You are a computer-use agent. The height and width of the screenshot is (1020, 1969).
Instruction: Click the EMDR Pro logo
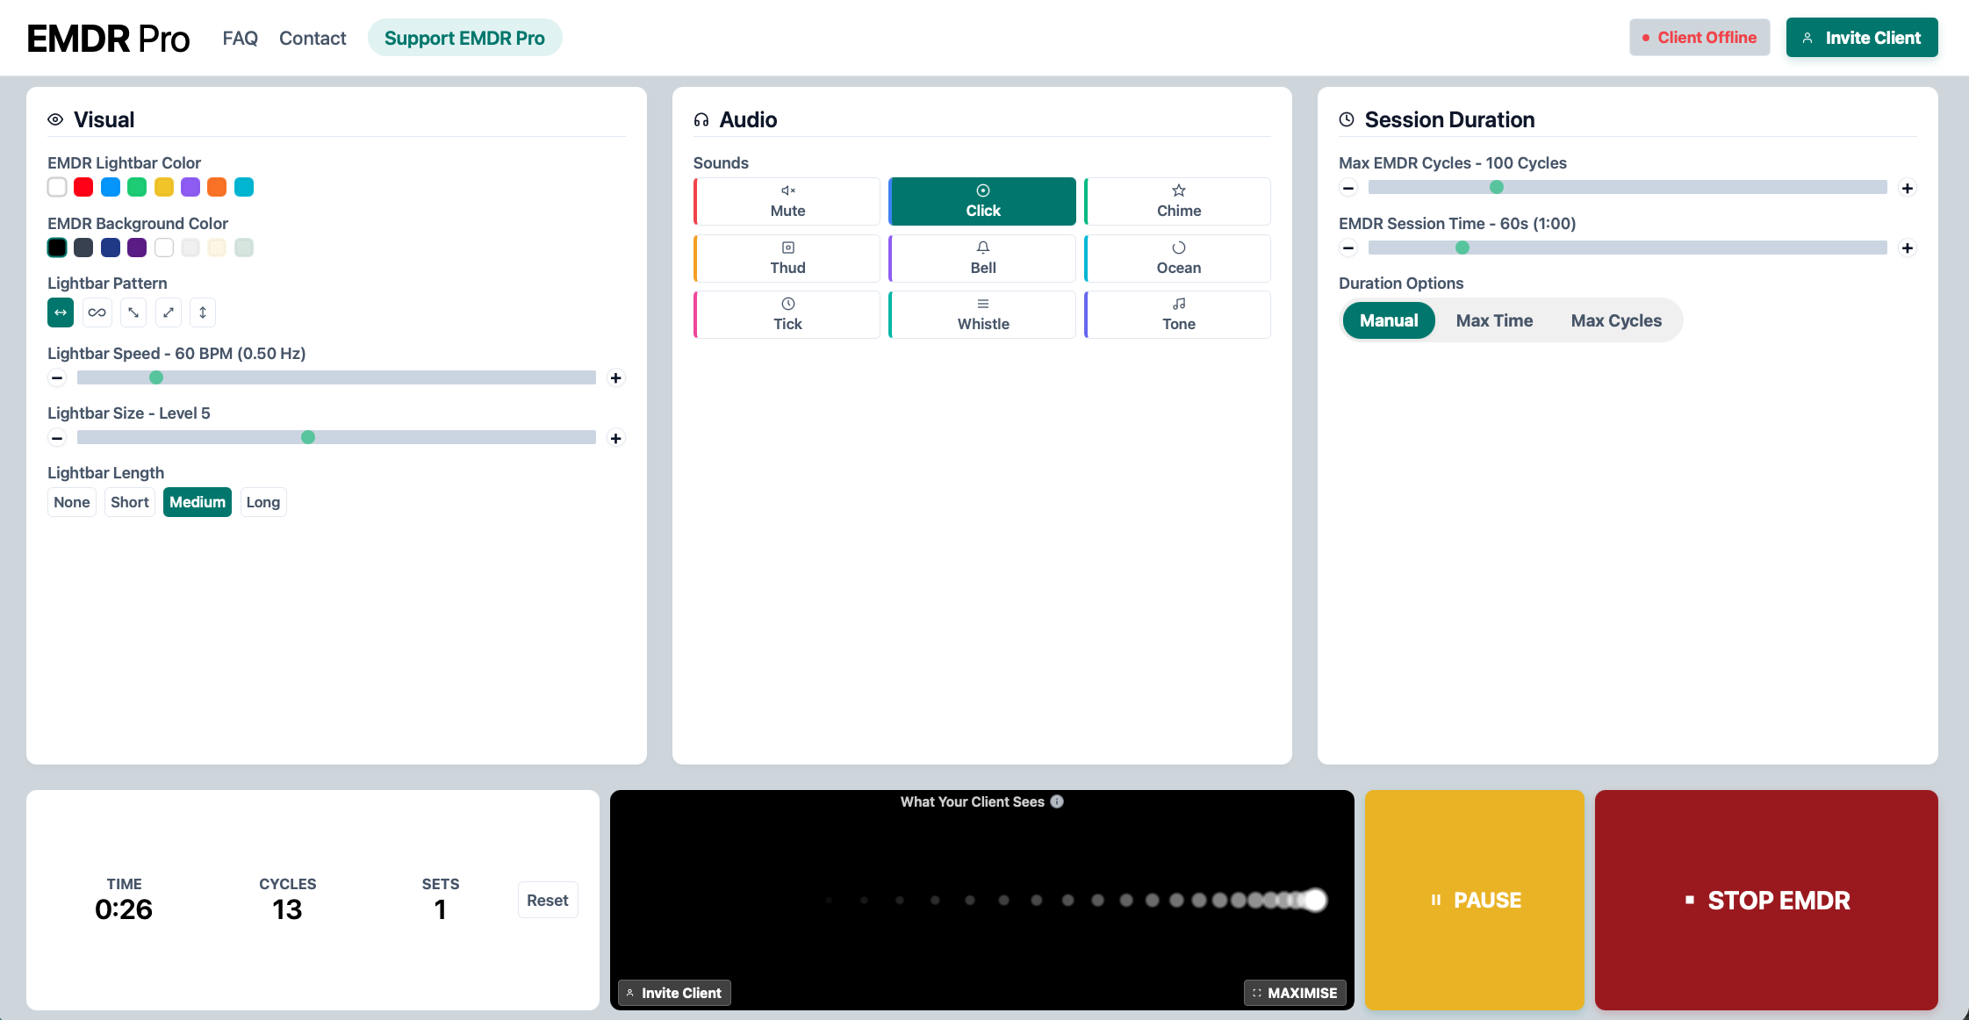[109, 39]
